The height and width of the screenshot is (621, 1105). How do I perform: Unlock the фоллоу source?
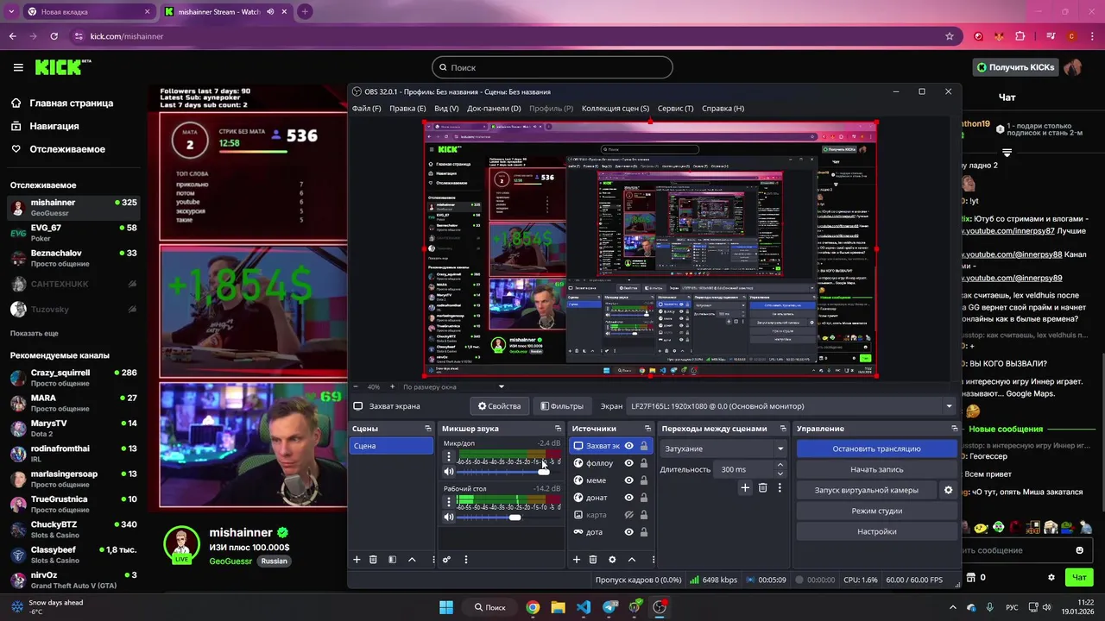click(x=643, y=463)
